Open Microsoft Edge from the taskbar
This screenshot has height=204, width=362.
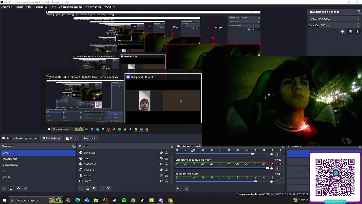77,200
